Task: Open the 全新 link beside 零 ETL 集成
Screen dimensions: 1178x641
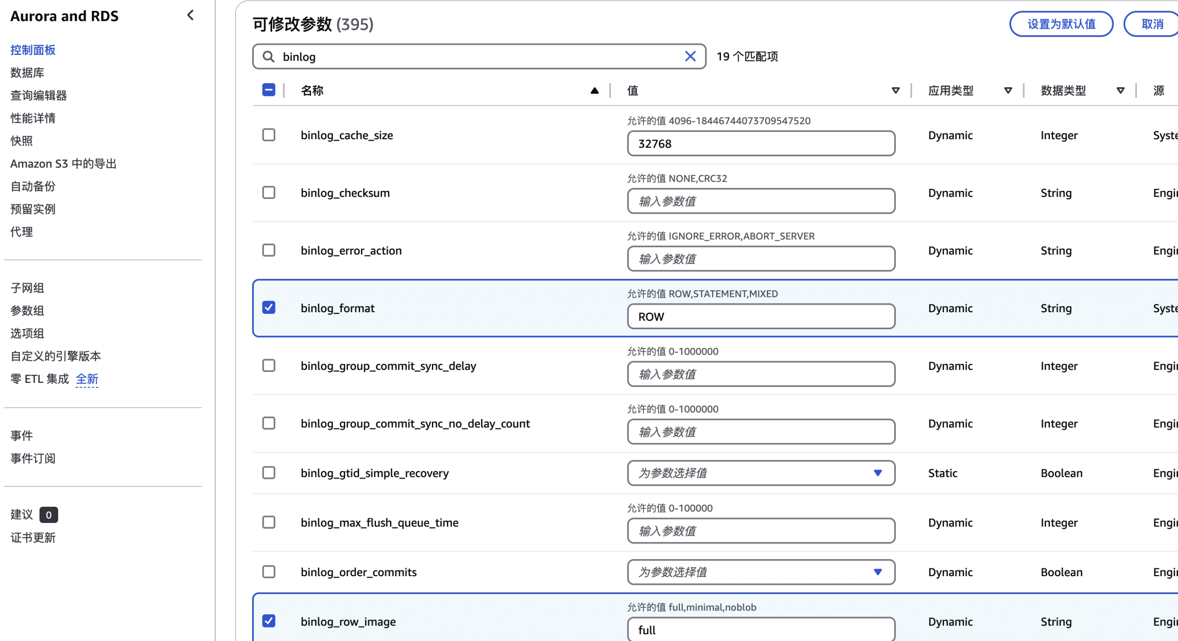Action: point(87,379)
